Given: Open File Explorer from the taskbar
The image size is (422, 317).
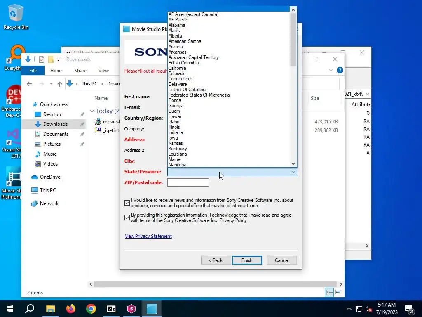Looking at the screenshot, I should pyautogui.click(x=50, y=309).
